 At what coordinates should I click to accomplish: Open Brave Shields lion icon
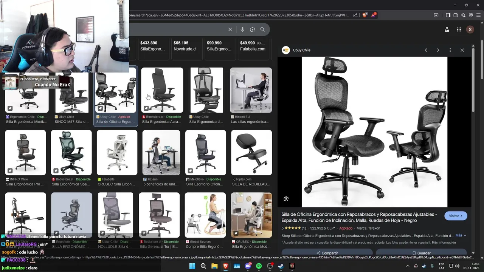point(365,15)
